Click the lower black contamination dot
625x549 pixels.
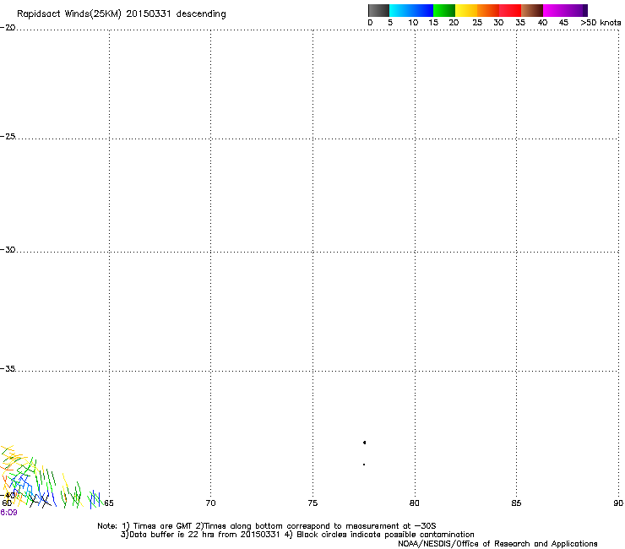click(x=364, y=465)
